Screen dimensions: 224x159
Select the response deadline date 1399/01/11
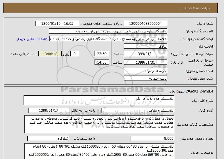click(x=145, y=54)
